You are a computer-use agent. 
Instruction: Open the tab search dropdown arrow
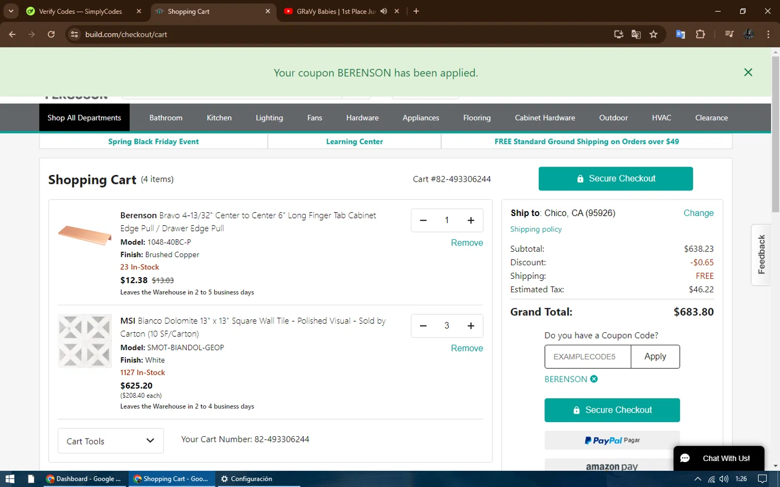(11, 11)
